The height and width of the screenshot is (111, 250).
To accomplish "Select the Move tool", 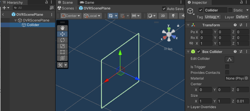I will pyautogui.click(x=62, y=34).
